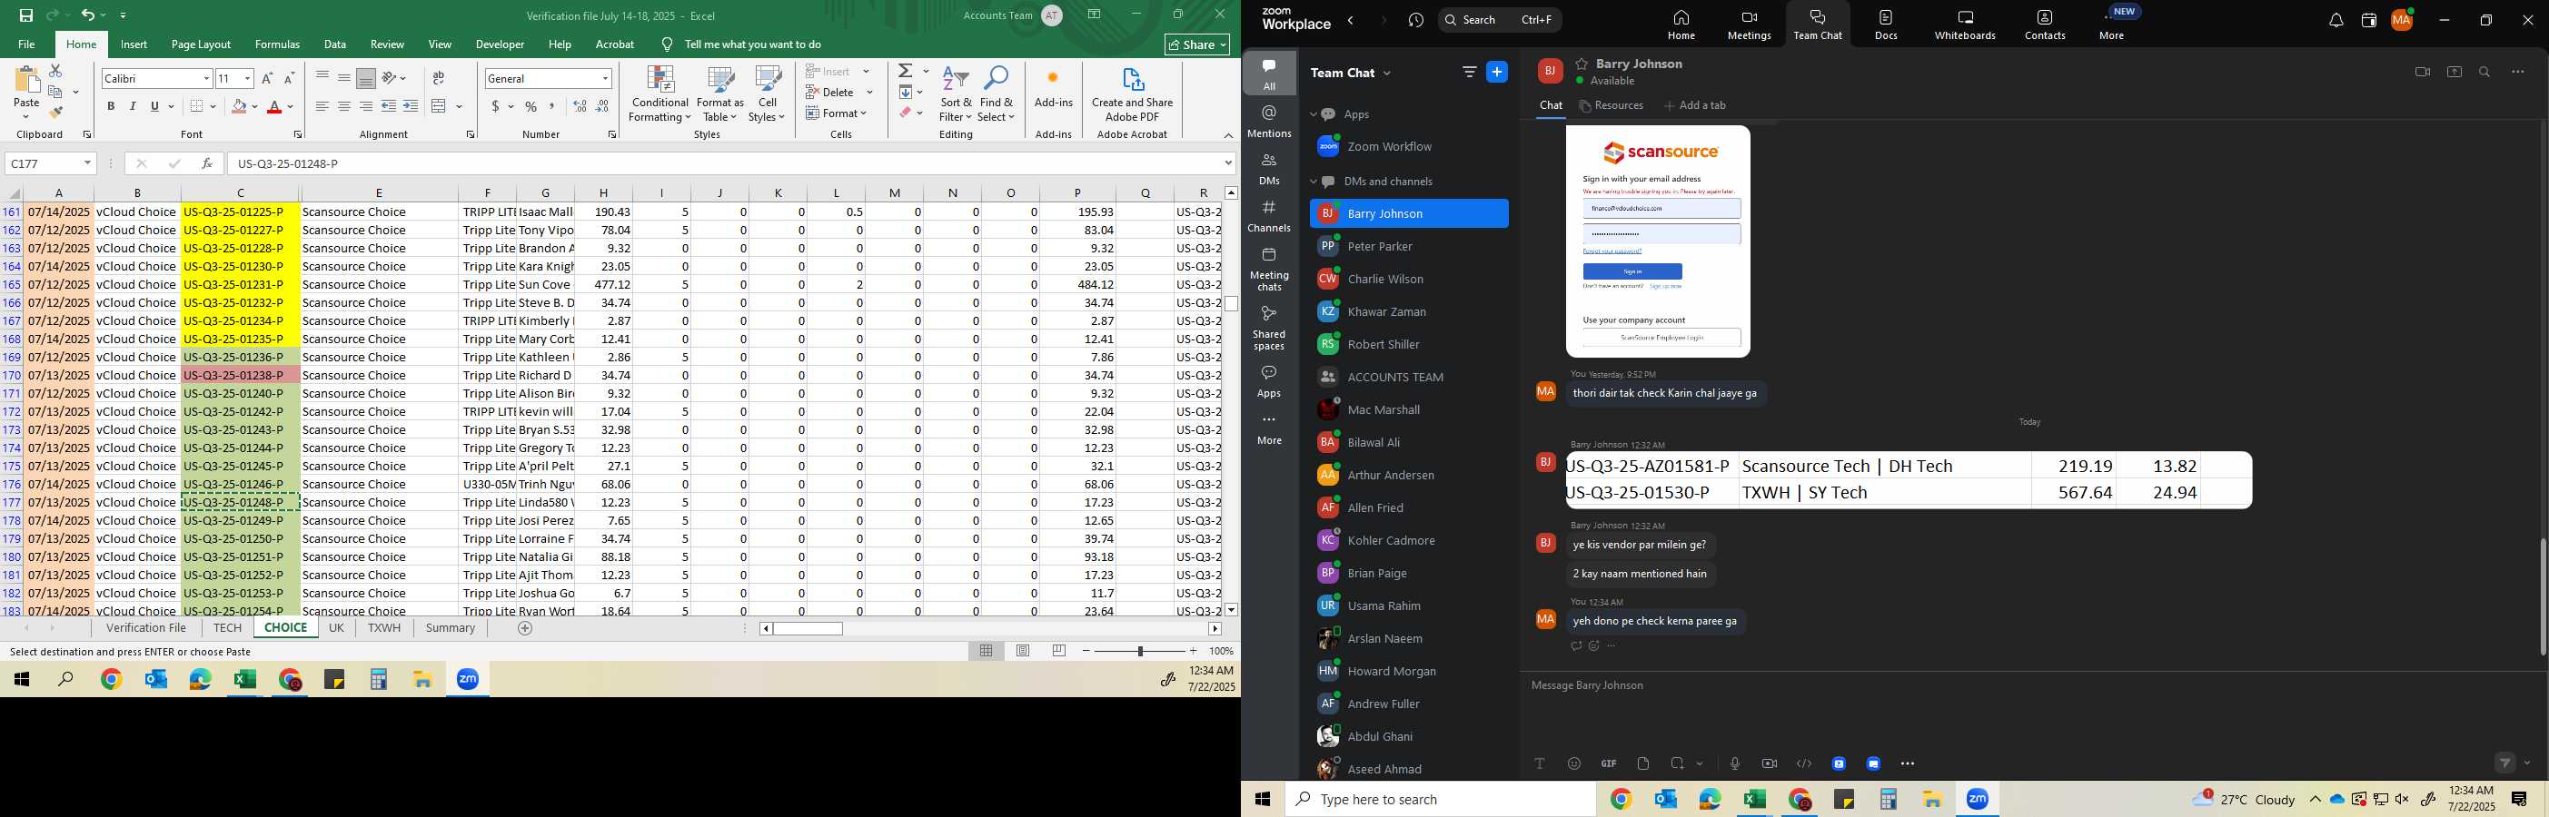Open Zoom history clock icon
The width and height of the screenshot is (2549, 817).
pyautogui.click(x=1416, y=21)
